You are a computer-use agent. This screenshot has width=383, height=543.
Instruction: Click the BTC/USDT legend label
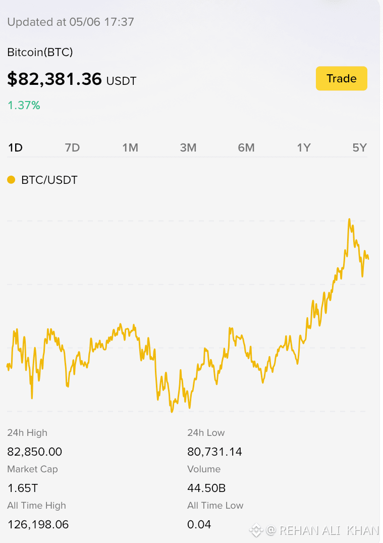pyautogui.click(x=49, y=180)
